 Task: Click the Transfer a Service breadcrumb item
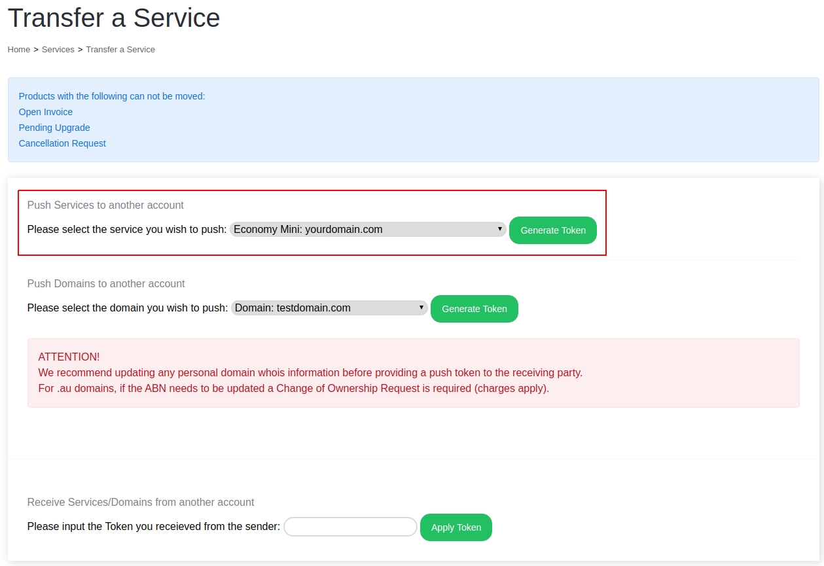[120, 50]
